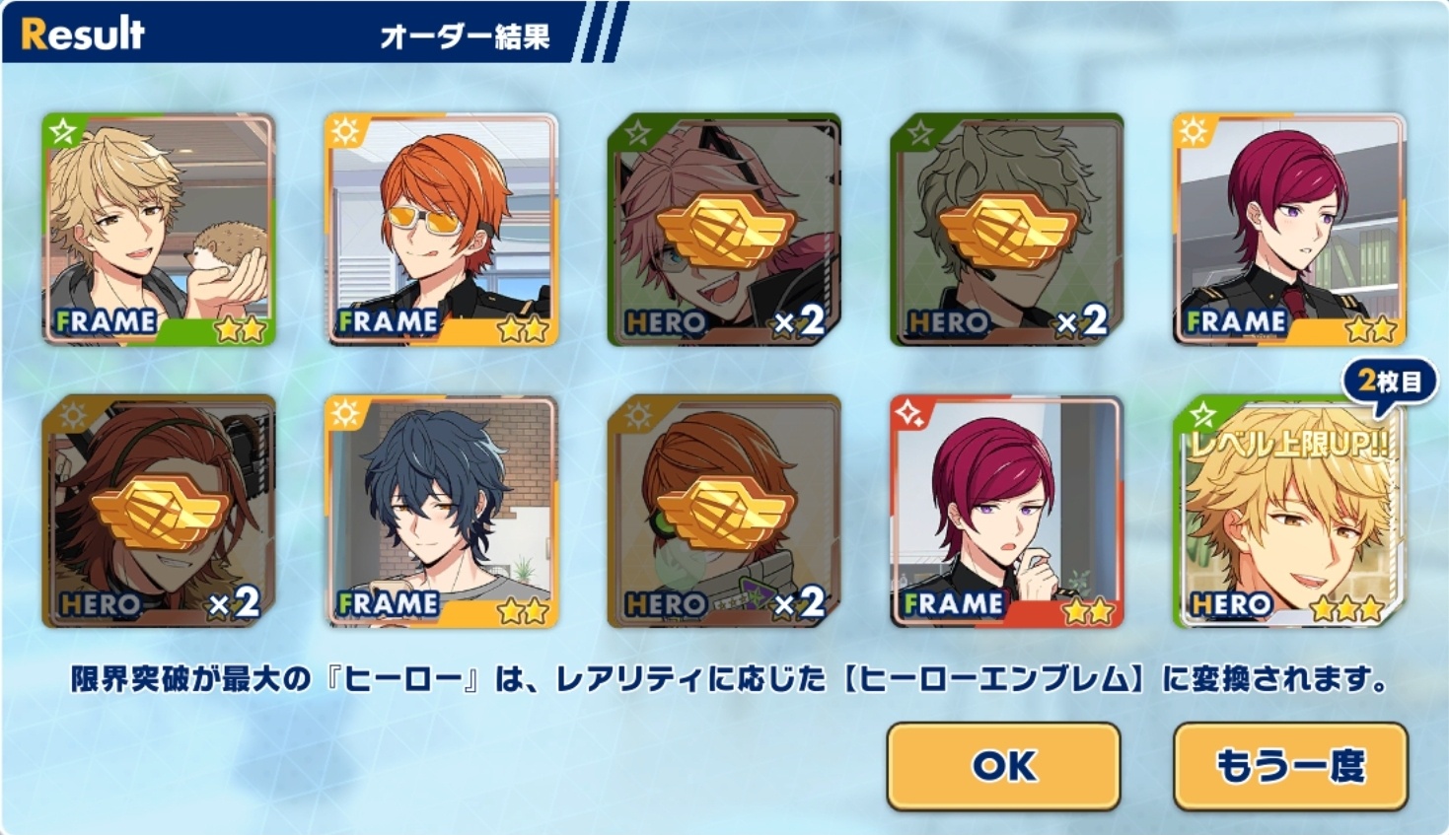
Task: Open the red-haired FRAME card in top row
Action: (1289, 230)
